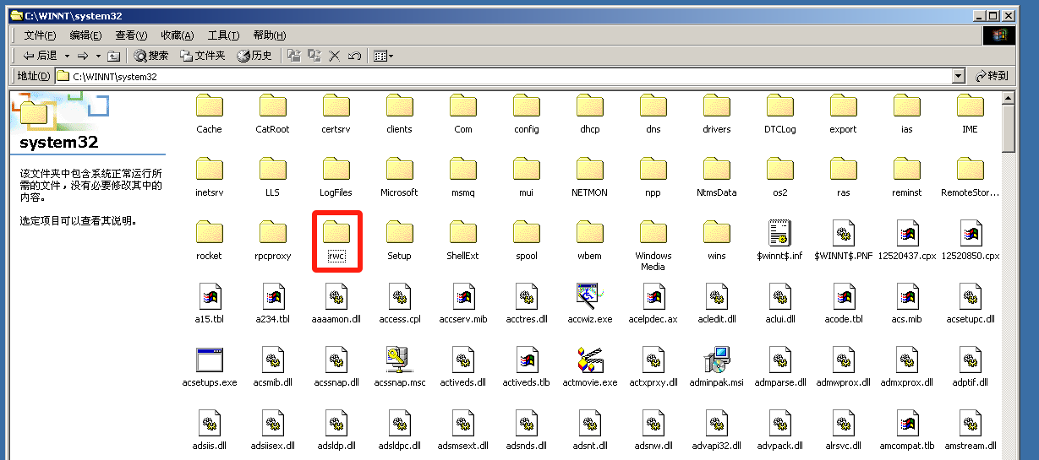This screenshot has width=1039, height=460.
Task: Open the 工具(T) menu
Action: click(x=223, y=35)
